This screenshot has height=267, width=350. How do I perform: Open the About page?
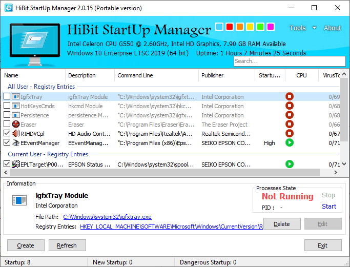click(333, 28)
